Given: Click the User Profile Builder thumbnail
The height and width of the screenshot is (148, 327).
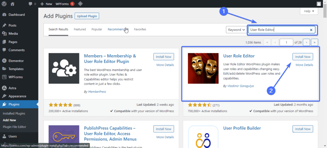Looking at the screenshot, I should (203, 137).
